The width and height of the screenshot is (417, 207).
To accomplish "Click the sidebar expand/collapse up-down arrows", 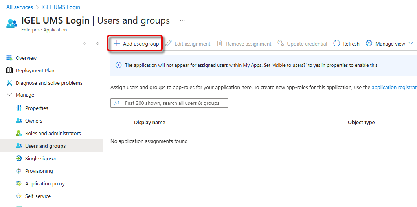I will pos(85,44).
